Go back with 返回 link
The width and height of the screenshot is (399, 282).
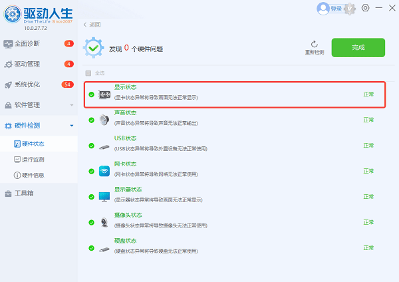click(x=92, y=25)
